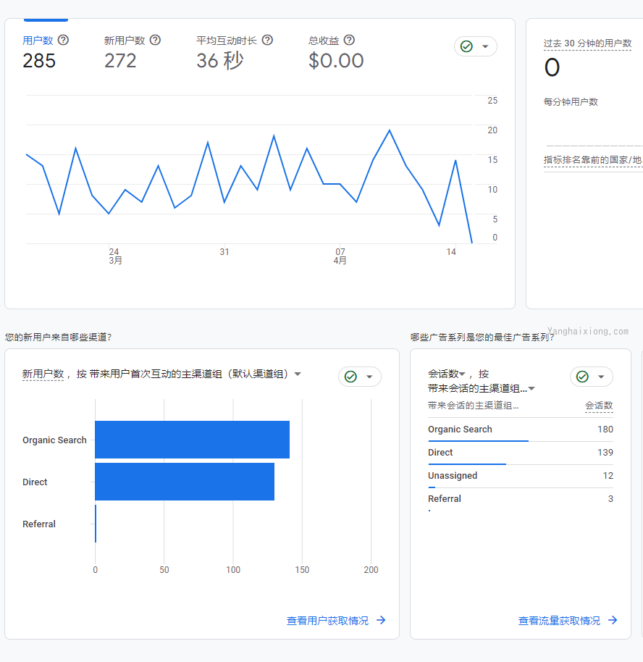Click Direct bar in chart
Viewport: 643px width, 662px height.
(185, 482)
